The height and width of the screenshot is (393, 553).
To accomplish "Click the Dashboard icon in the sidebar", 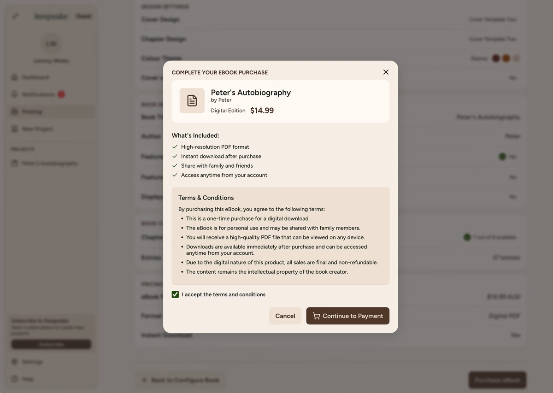I will [15, 77].
